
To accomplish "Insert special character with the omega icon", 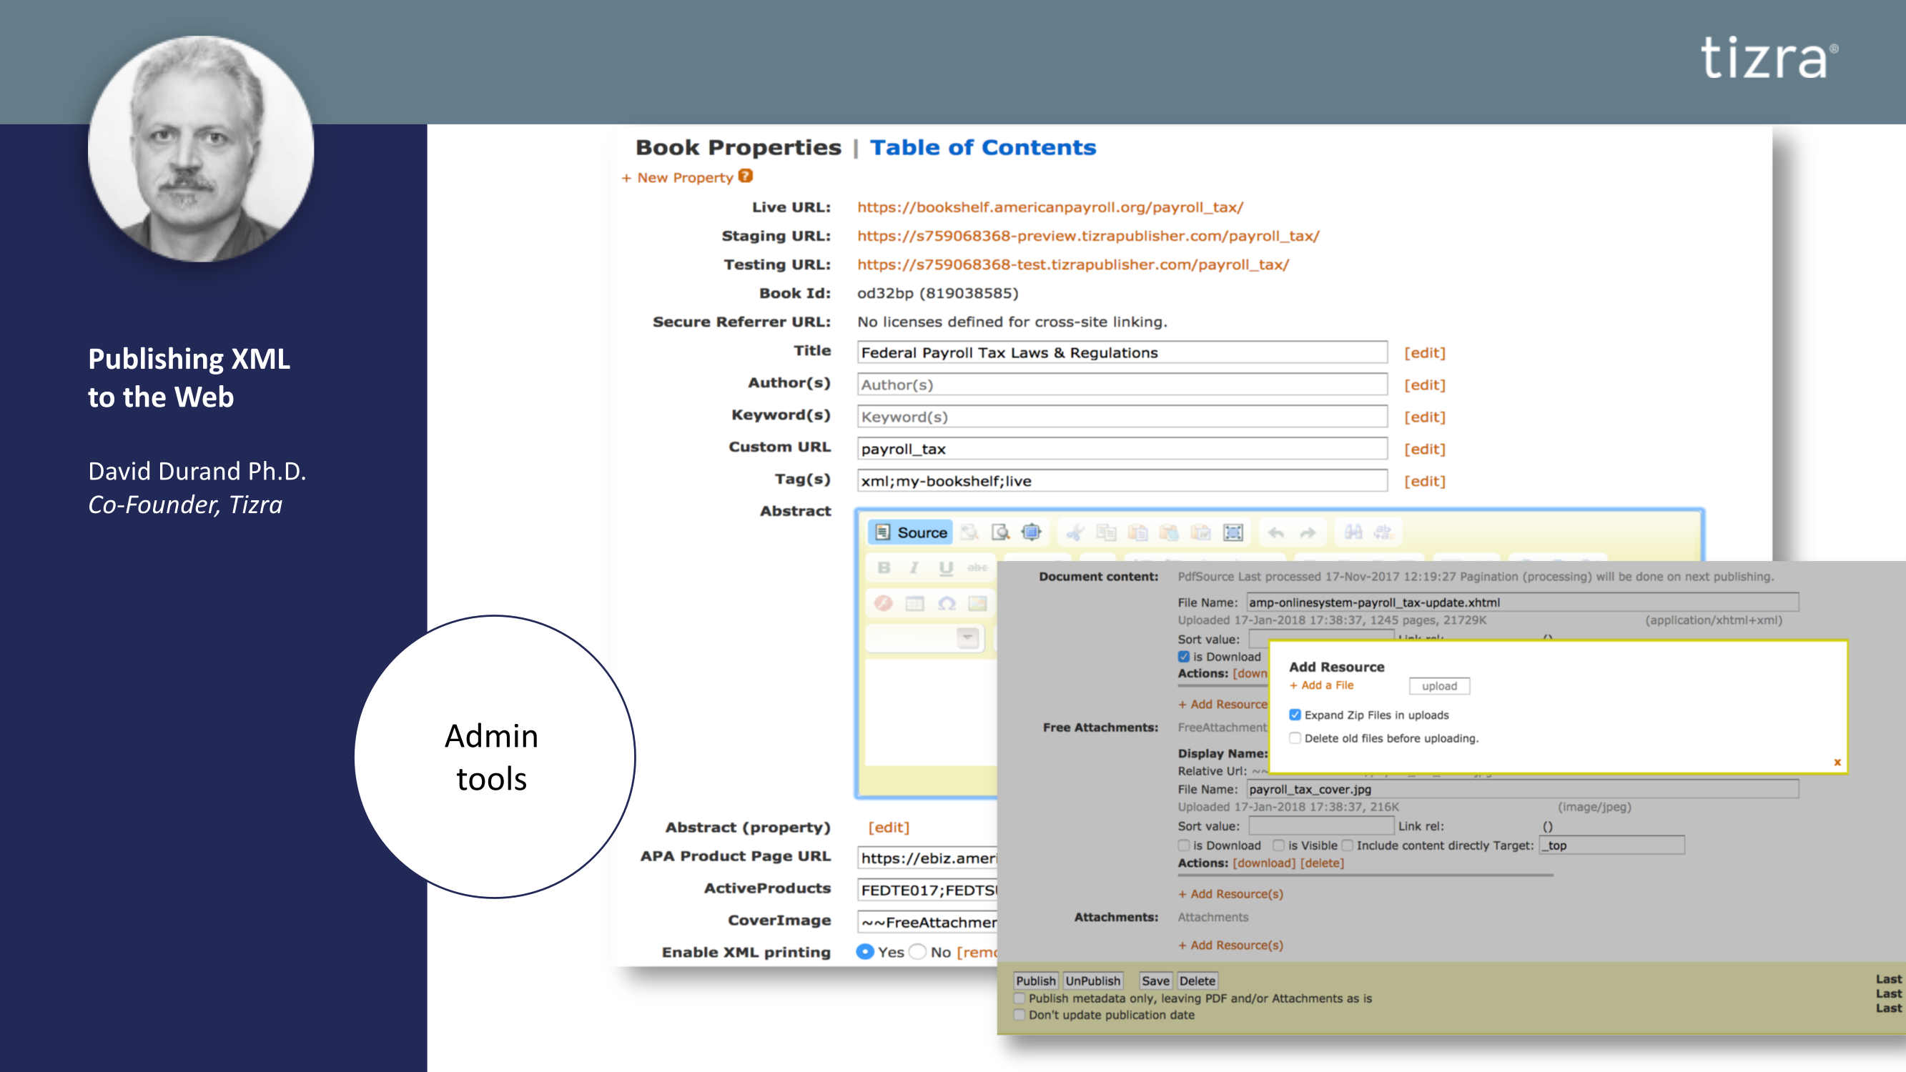I will click(x=947, y=603).
